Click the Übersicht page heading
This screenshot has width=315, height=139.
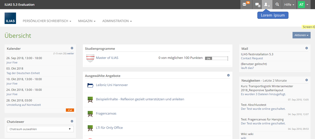point(18,36)
